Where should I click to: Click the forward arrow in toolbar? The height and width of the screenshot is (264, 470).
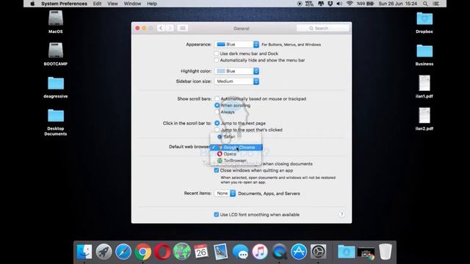(170, 28)
